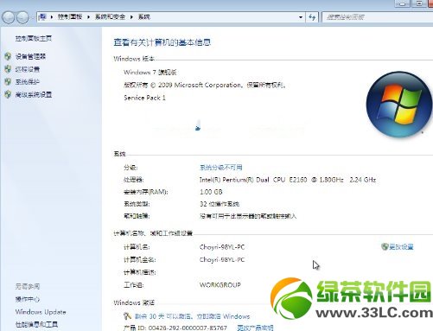
Task: Click the shield icon beside 设备管理器
Action: 8,56
